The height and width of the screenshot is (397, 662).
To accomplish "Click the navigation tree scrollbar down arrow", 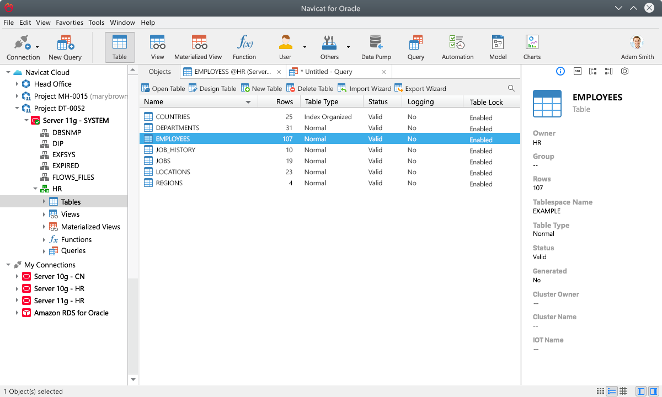I will point(133,380).
